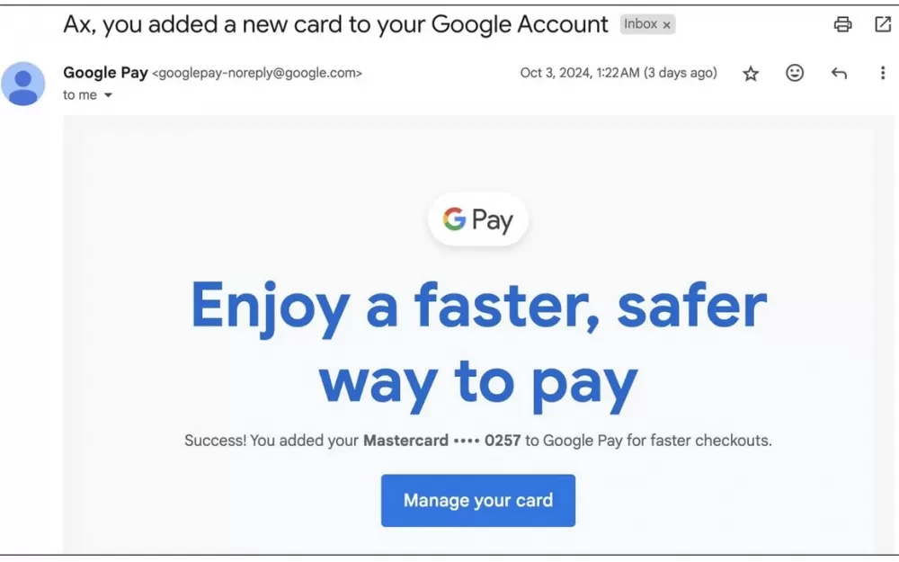Click the 'to me' recipient text
This screenshot has height=562, width=899.
80,95
